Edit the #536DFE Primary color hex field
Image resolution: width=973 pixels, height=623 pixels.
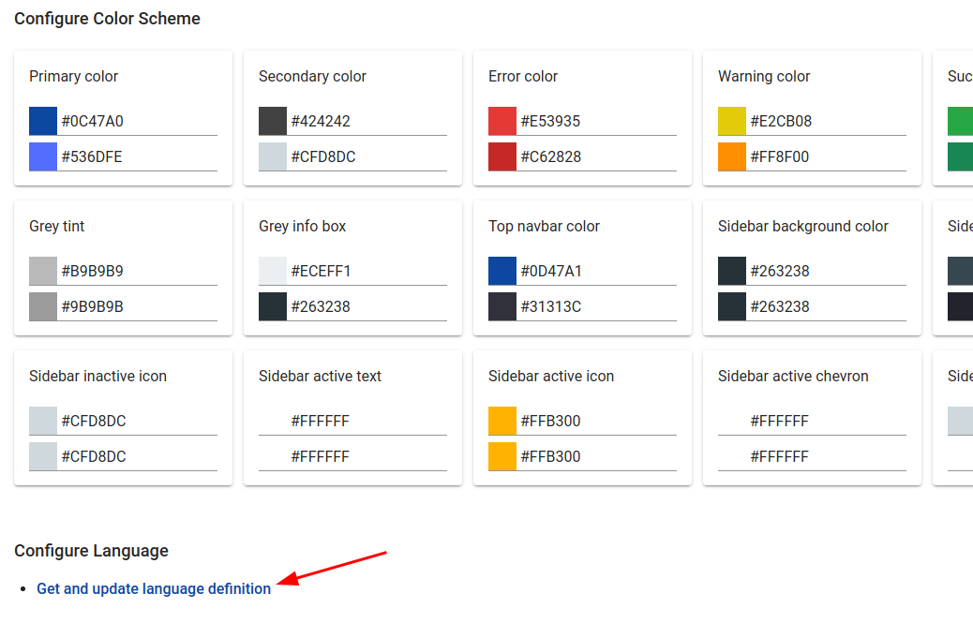137,156
